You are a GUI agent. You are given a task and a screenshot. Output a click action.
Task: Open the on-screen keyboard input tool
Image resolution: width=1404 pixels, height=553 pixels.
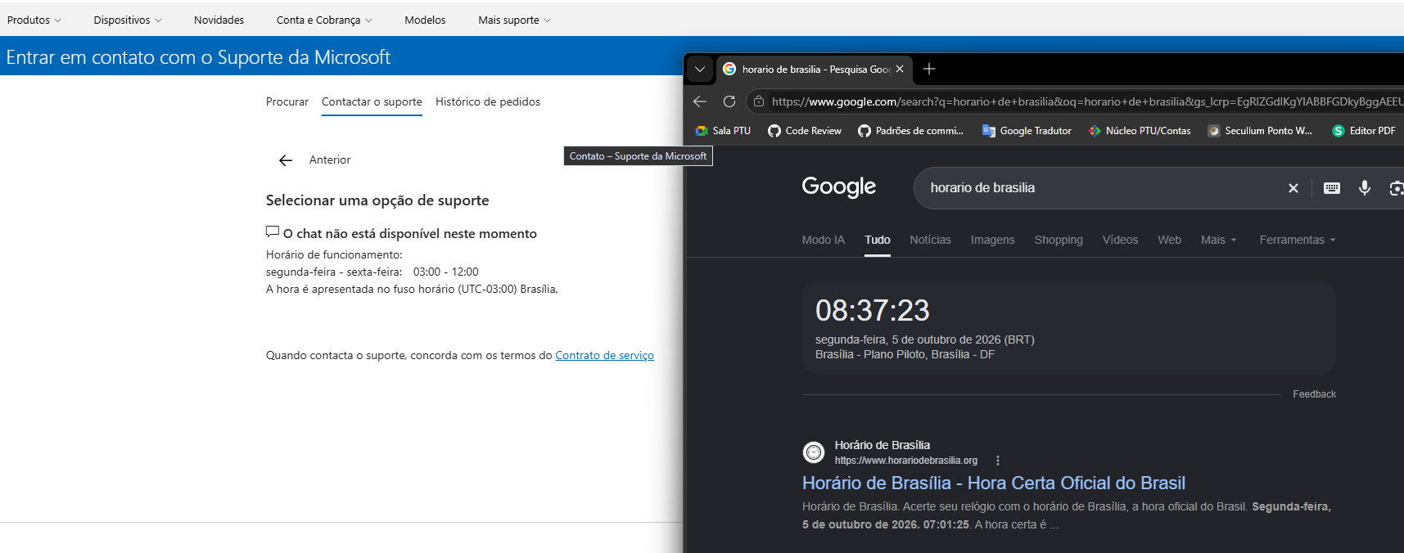[1332, 188]
